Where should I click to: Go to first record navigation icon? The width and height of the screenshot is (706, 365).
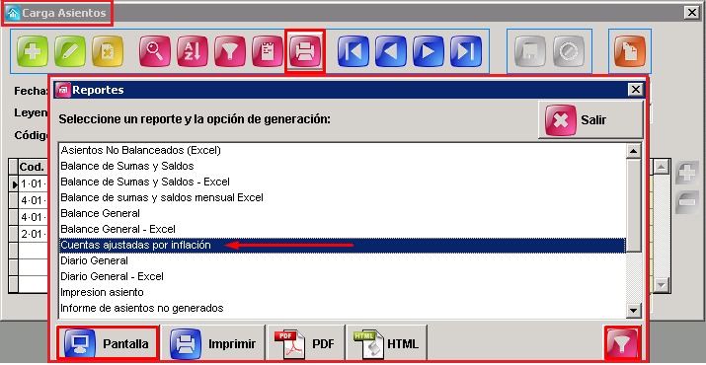coord(353,51)
